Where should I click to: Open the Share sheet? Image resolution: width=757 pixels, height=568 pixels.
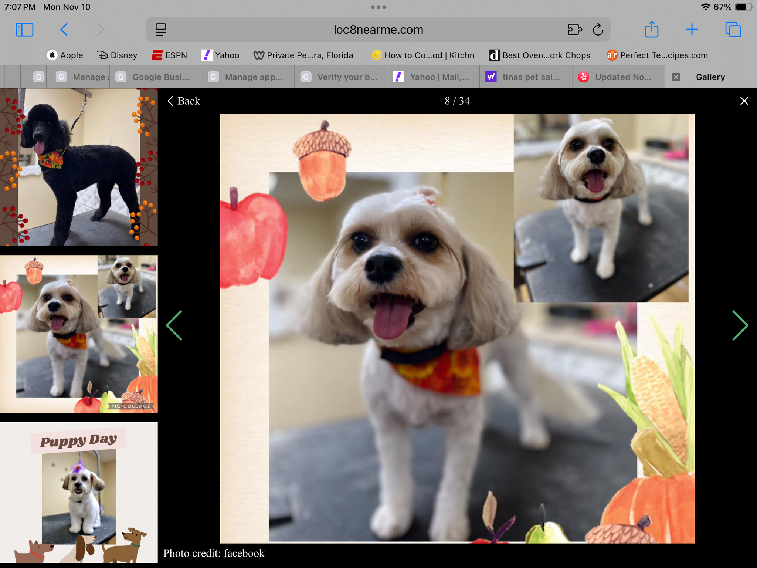[652, 30]
